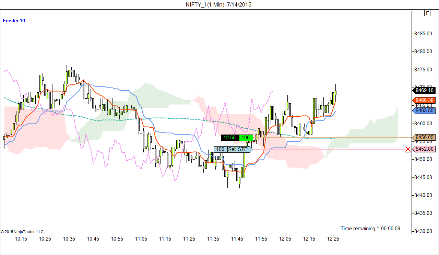Viewport: 439px width, 255px height.
Task: Click the F icon in the chart corner
Action: [427, 13]
